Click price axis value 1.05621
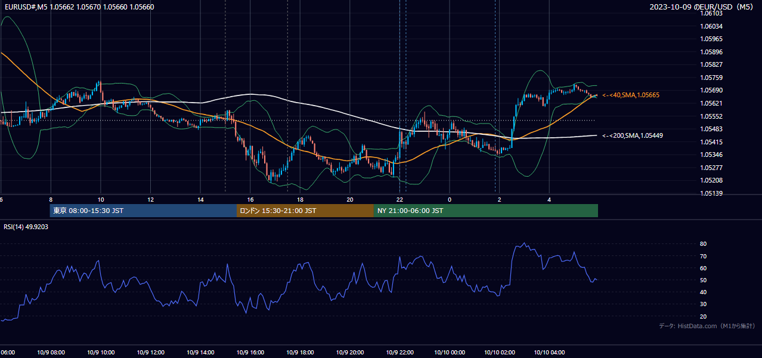 click(x=711, y=103)
